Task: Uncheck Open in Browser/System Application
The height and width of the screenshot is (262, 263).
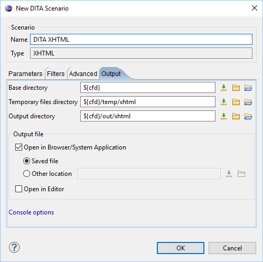Action: pyautogui.click(x=18, y=147)
